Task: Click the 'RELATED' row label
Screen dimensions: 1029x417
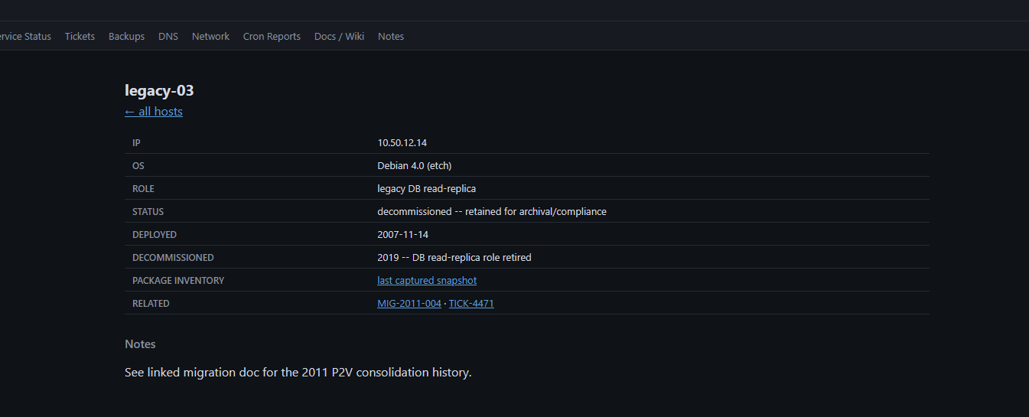Action: 151,303
